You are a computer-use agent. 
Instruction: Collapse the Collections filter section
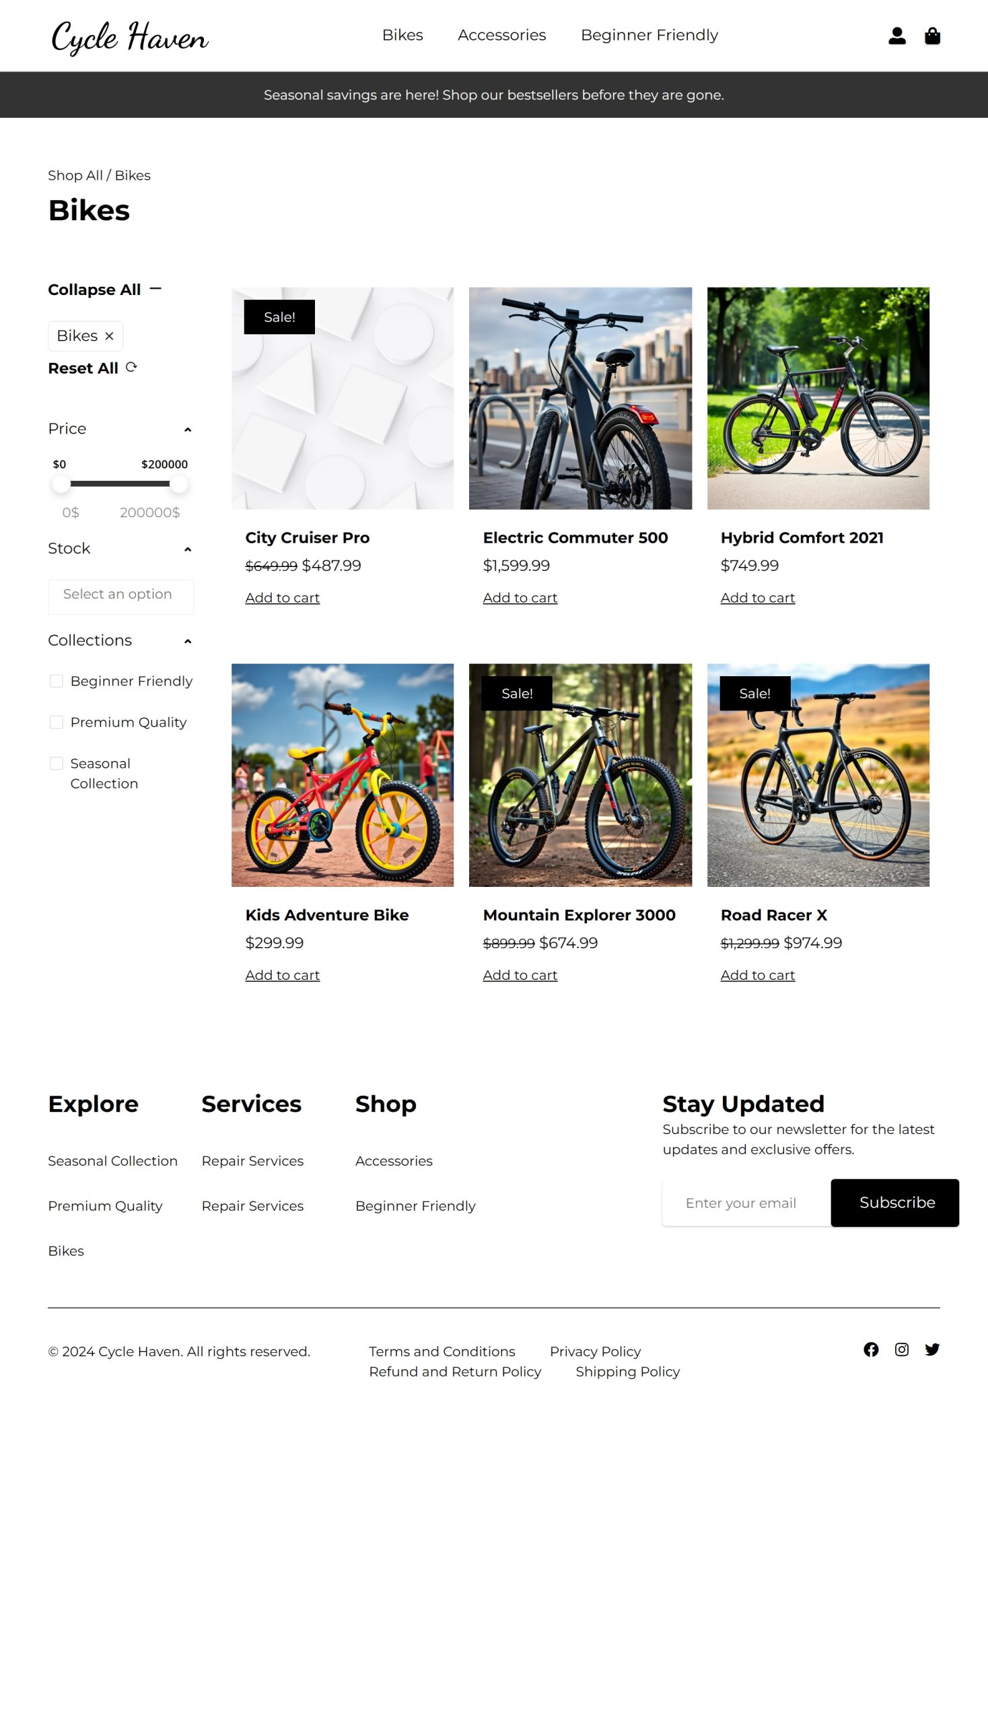(188, 641)
